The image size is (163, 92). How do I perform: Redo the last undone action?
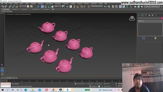(6, 7)
